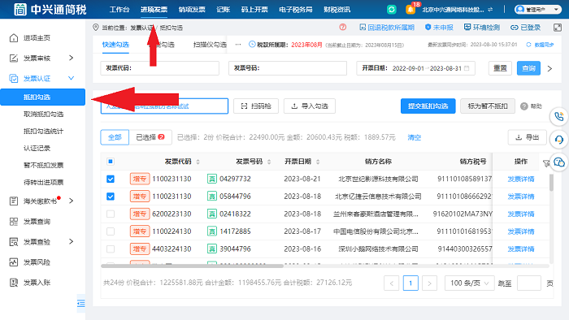Open the 电子税务局 top menu
The width and height of the screenshot is (569, 320).
coord(296,10)
